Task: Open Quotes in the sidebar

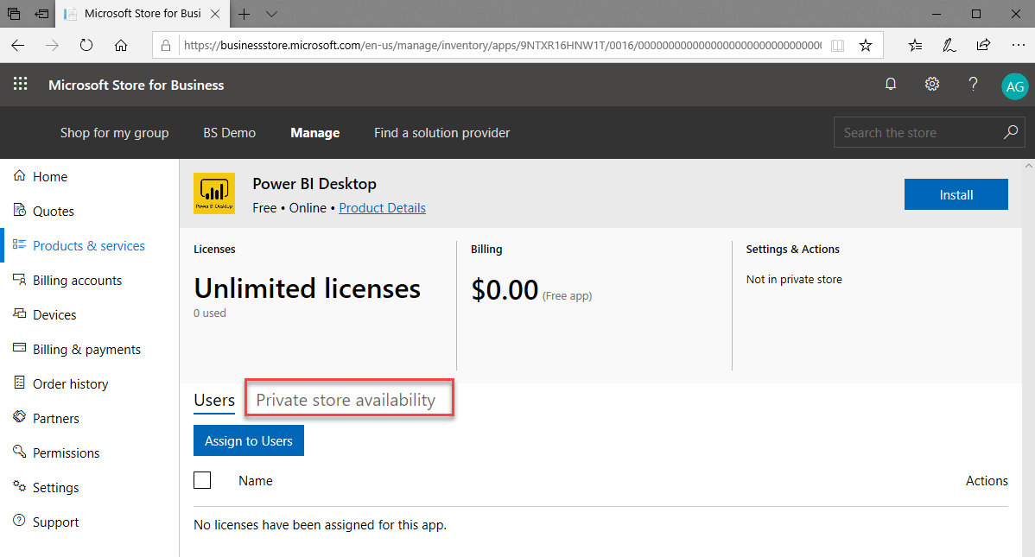Action: [54, 212]
